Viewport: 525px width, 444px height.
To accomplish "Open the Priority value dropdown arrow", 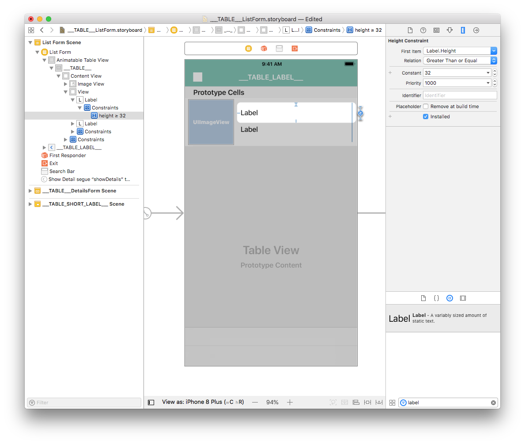I will click(x=488, y=83).
